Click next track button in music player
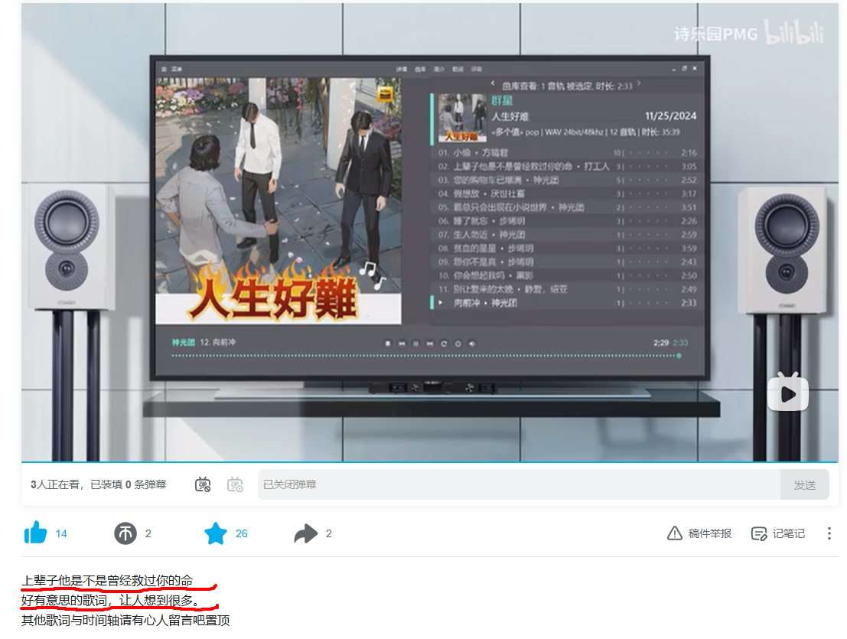 click(430, 344)
